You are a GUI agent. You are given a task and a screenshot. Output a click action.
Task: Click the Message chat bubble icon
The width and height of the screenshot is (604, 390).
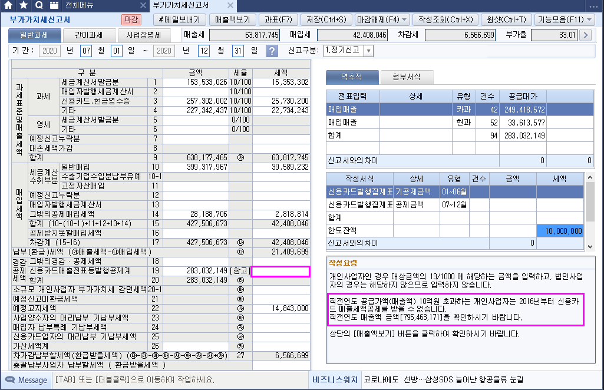click(10, 379)
